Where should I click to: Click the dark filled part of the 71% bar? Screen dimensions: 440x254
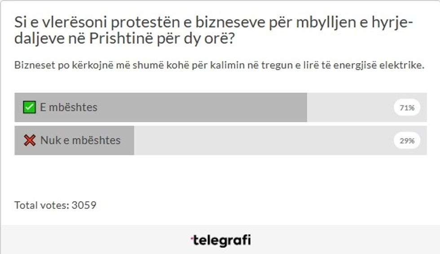pyautogui.click(x=202, y=108)
